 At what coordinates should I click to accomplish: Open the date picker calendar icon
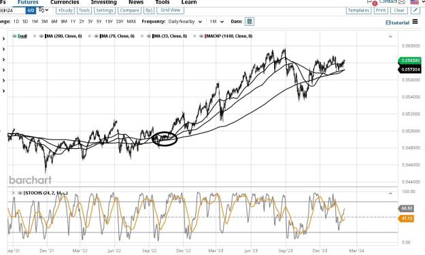click(x=250, y=21)
